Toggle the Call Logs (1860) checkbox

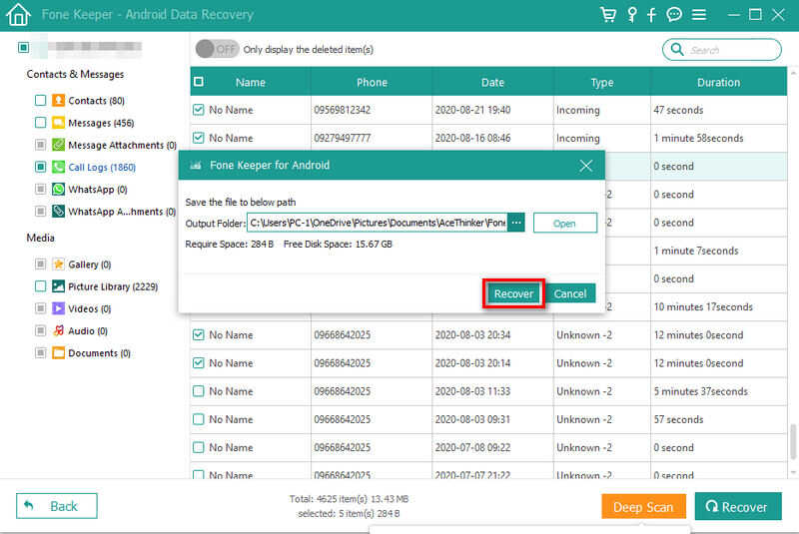coord(40,167)
